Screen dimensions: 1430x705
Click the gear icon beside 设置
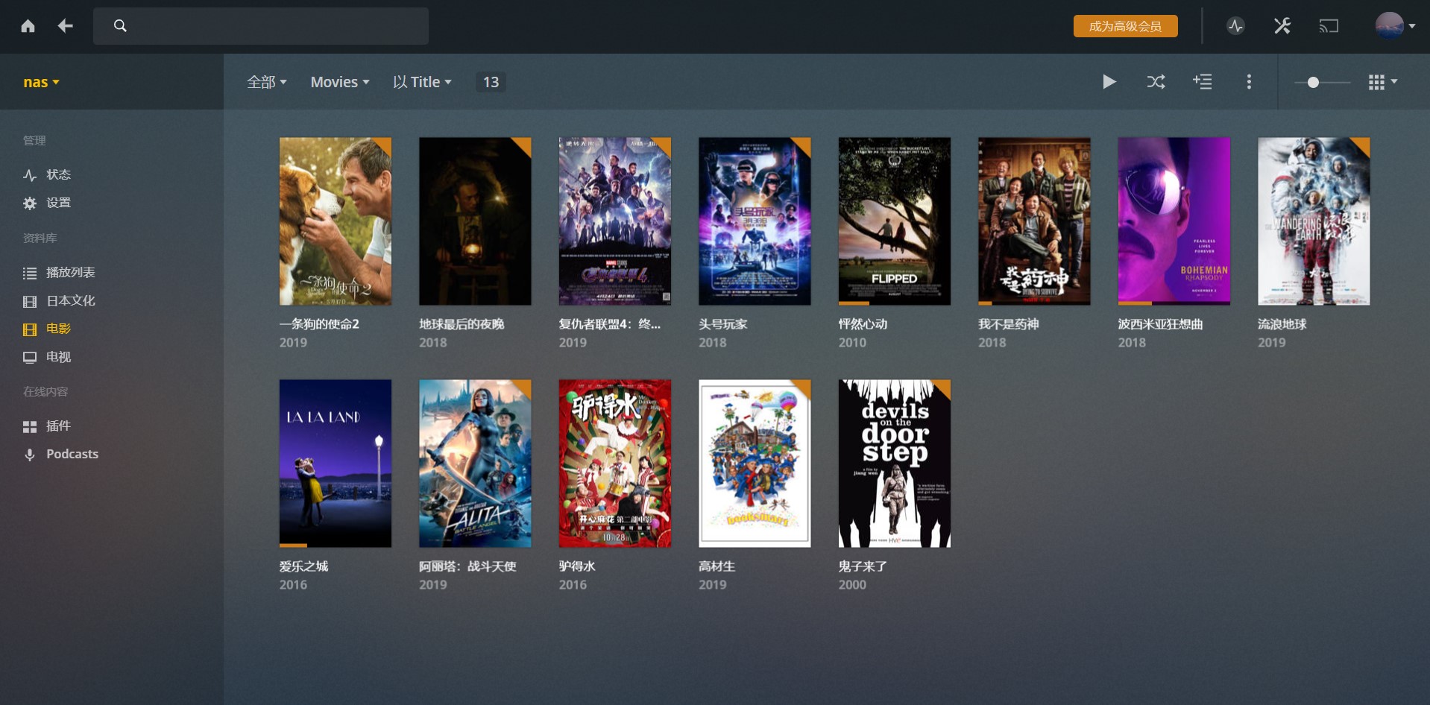tap(30, 203)
